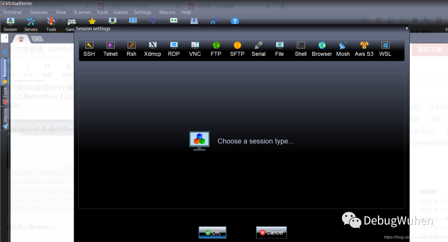Switch to the Tools sidebar tab

(5, 96)
